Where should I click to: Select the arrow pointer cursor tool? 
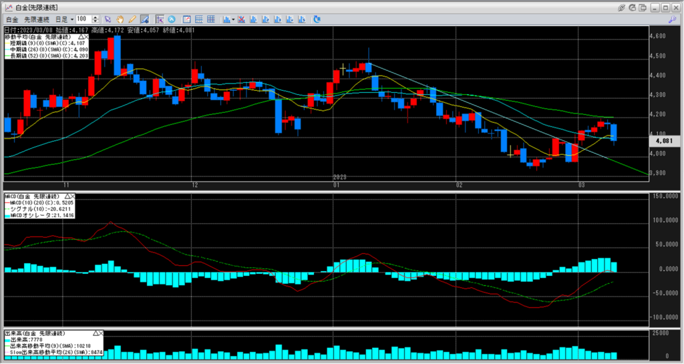click(108, 19)
